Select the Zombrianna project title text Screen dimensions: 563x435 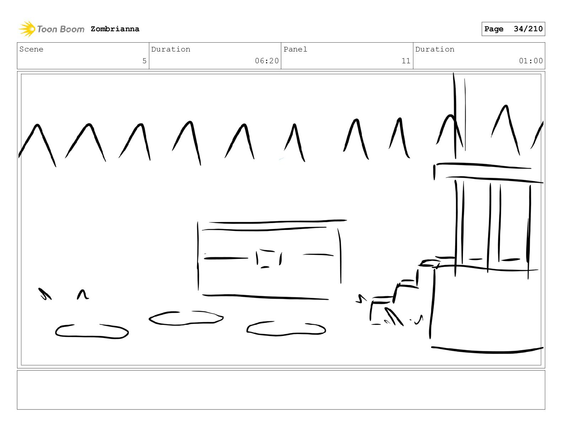[115, 29]
